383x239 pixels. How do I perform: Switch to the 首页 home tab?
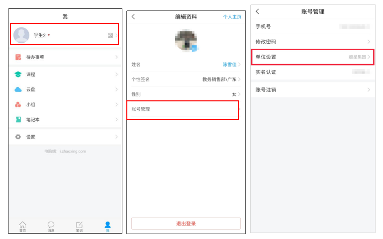tap(22, 226)
